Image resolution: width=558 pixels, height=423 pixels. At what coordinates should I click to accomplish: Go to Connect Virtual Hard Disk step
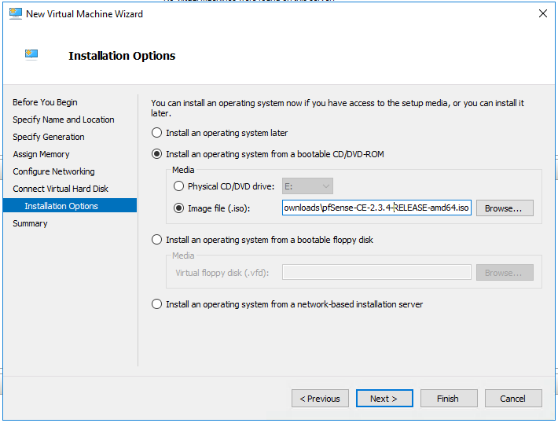pos(61,189)
